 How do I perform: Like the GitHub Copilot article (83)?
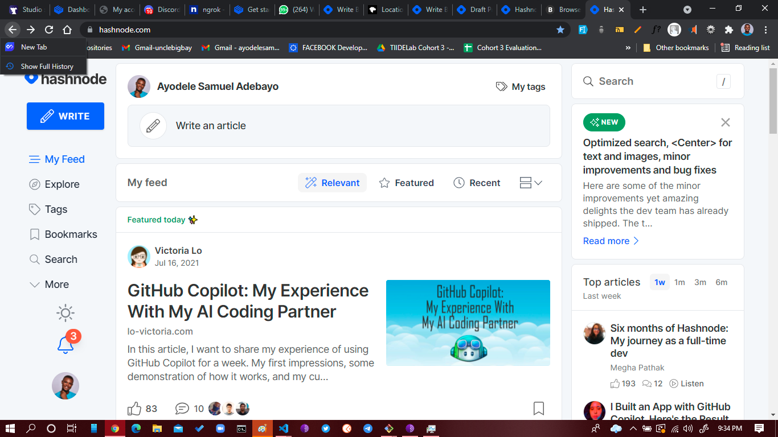point(142,409)
